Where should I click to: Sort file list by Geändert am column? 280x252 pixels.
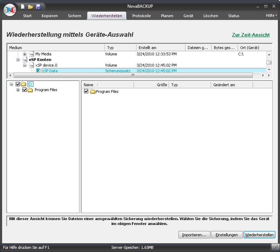[x=232, y=85]
